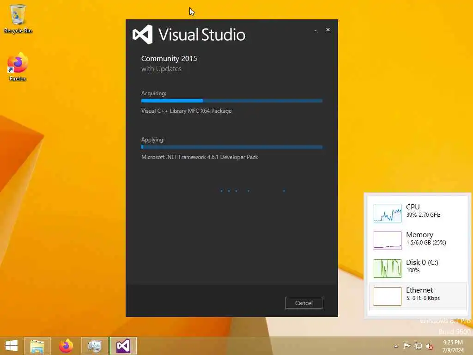473x355 pixels.
Task: Open Action Center flag tray icon
Action: point(407,346)
